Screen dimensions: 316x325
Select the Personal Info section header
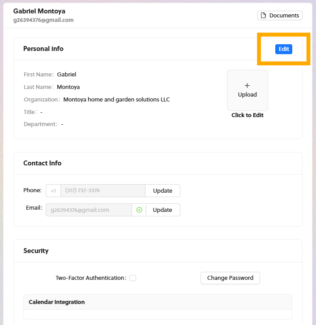[x=43, y=49]
